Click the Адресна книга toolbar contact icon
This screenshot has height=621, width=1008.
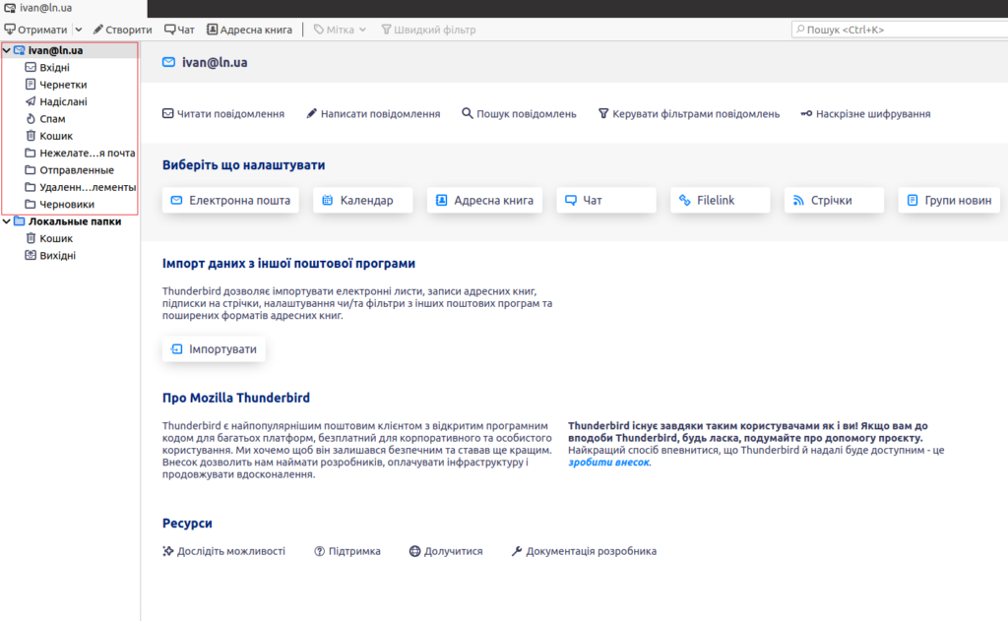point(213,30)
